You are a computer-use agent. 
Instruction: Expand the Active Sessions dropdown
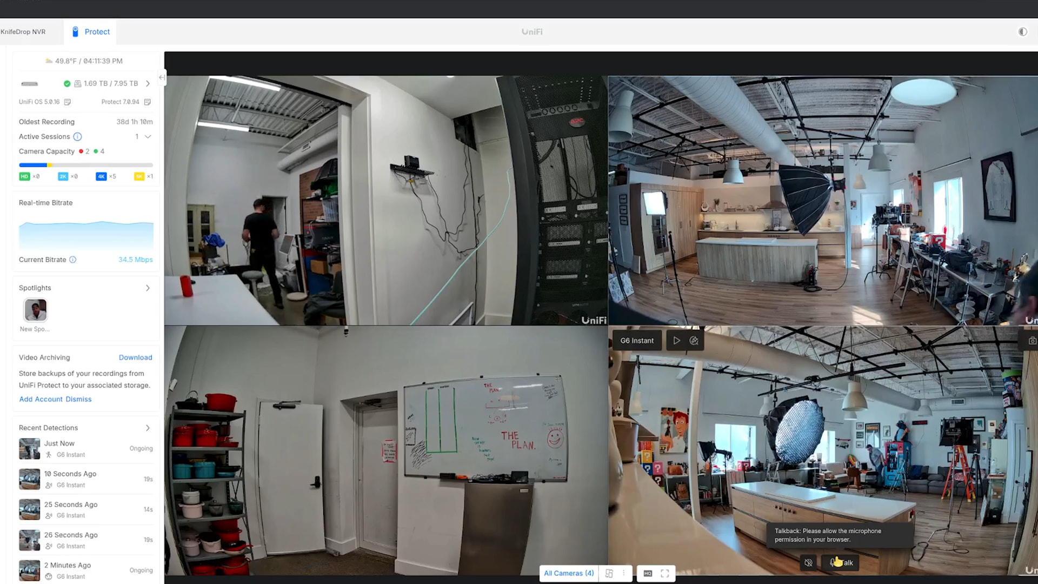tap(148, 137)
